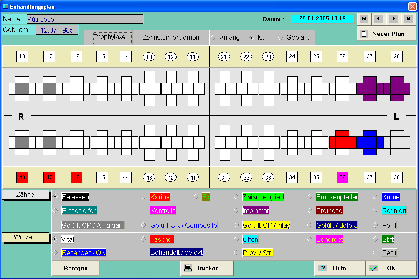Viewport: 419px width, 279px height.
Task: Create a new plan with Neuer Plan
Action: (386, 34)
